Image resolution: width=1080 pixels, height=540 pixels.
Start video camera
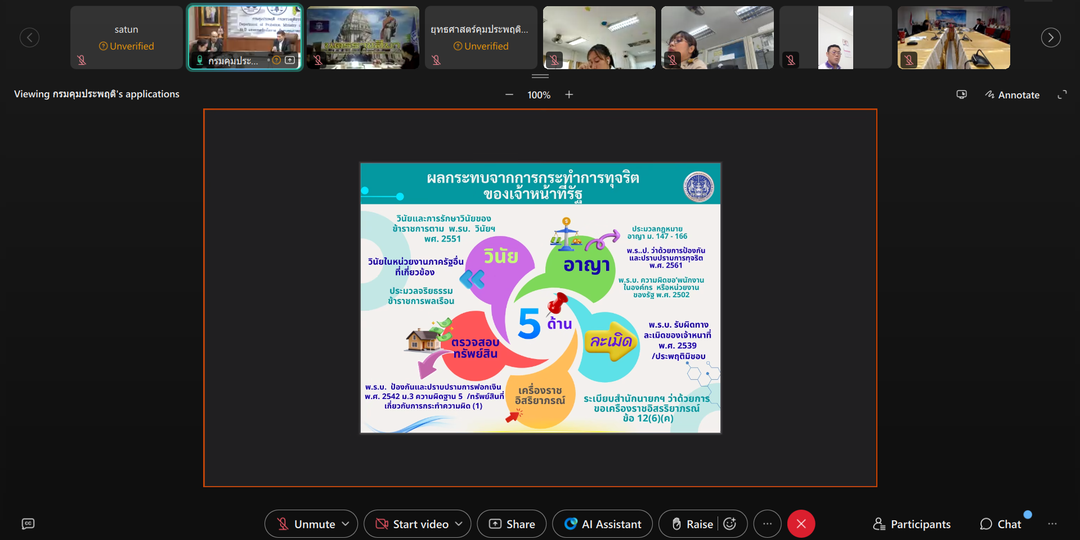click(411, 524)
